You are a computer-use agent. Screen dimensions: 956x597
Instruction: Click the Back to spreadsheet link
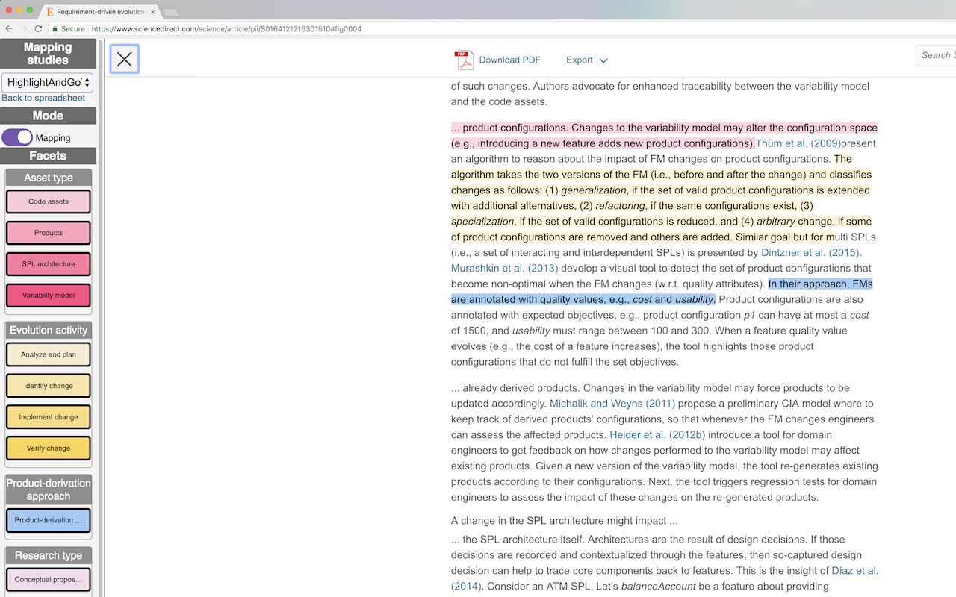43,98
